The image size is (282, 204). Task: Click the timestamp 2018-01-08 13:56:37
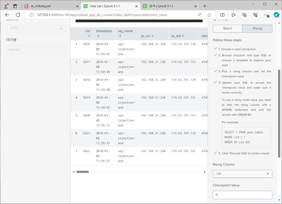click(103, 156)
